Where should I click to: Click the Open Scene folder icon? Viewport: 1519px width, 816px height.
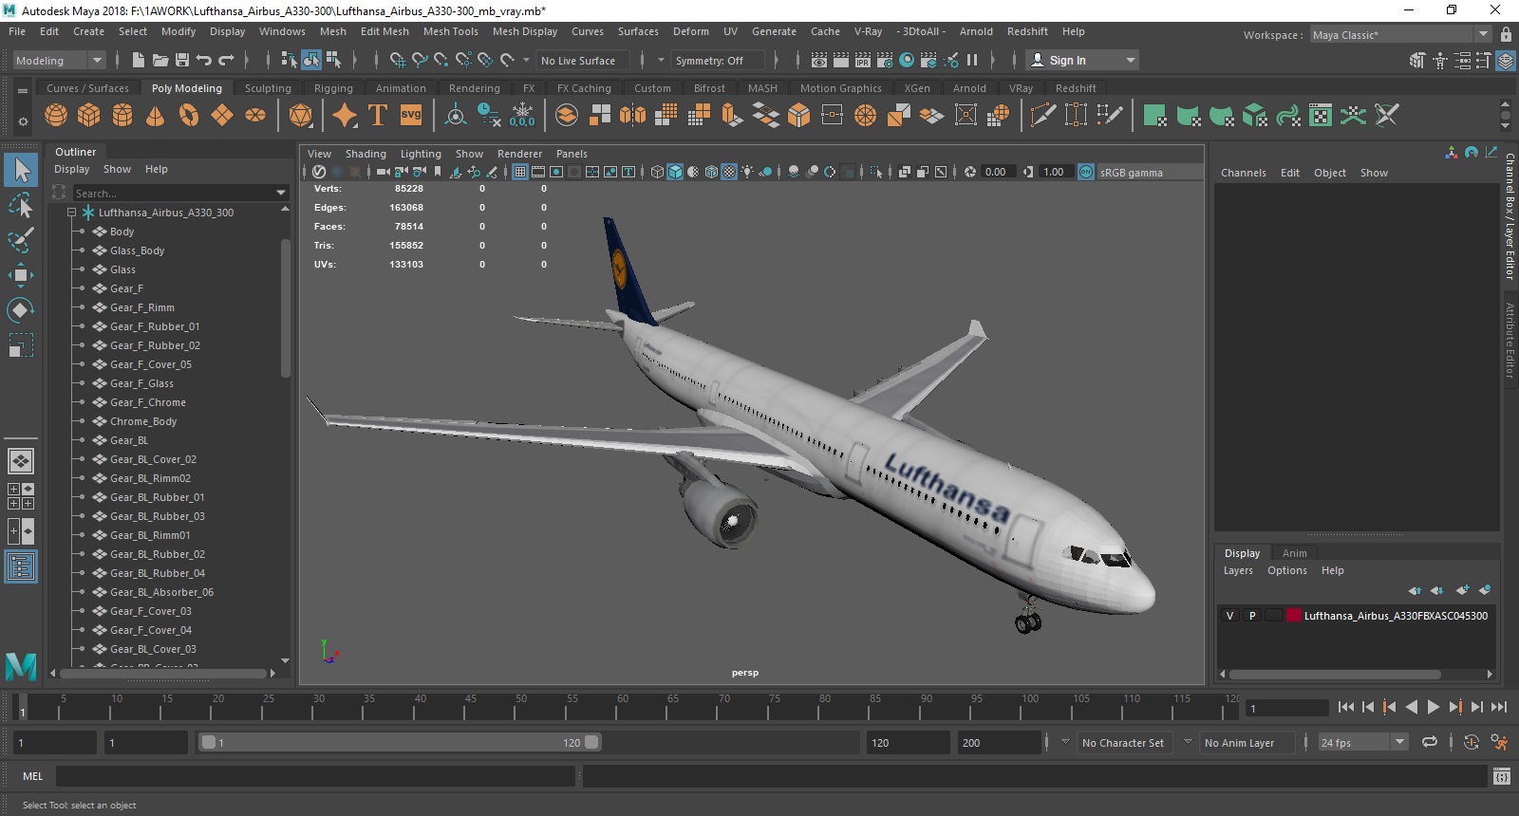[160, 60]
